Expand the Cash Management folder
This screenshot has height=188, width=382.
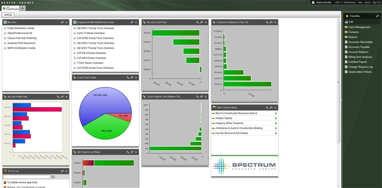[359, 27]
